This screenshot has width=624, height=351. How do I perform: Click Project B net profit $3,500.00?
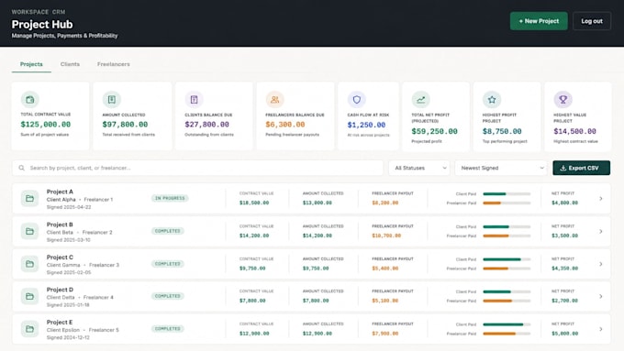[x=564, y=236]
